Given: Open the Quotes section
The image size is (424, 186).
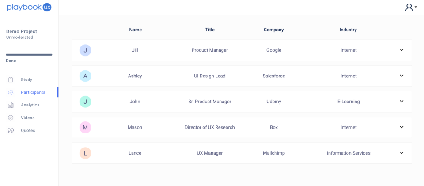Looking at the screenshot, I should tap(28, 131).
